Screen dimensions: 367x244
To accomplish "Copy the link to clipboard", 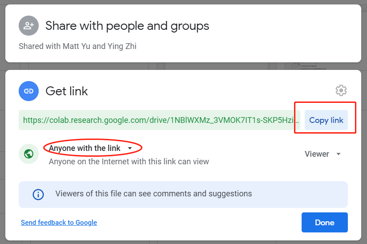I will [326, 120].
